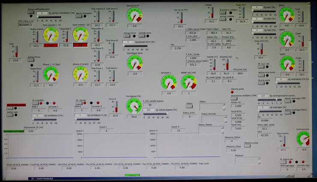This screenshot has width=317, height=182.
Task: Click the Qmotore I gauge
Action: pyautogui.click(x=169, y=82)
